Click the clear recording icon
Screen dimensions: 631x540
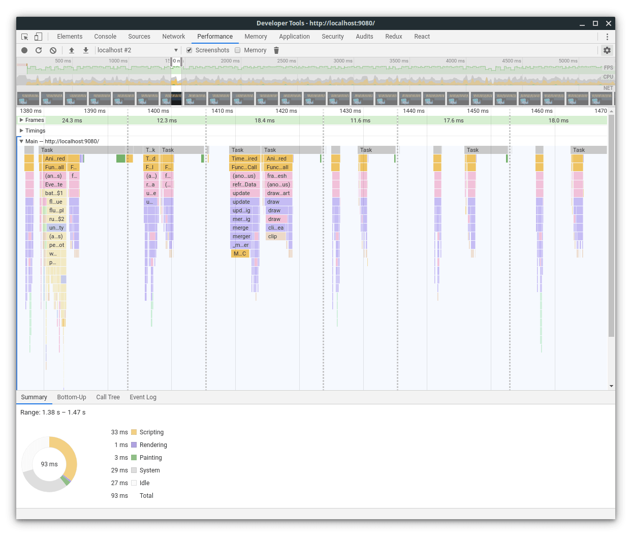click(x=53, y=50)
